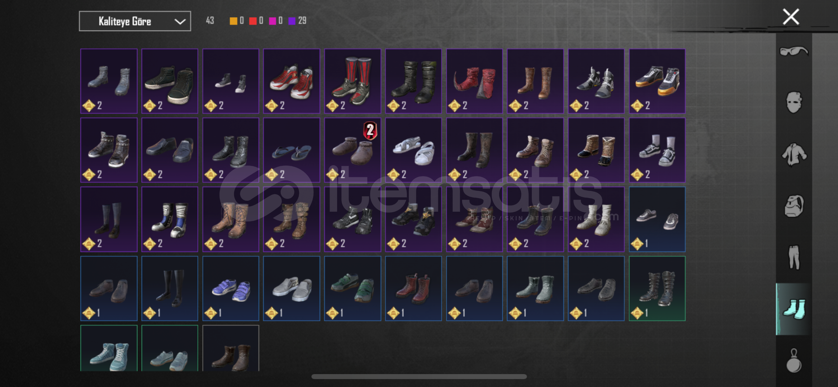Select the highlighted boots category tab
Viewport: 838px width, 387px height.
coord(794,309)
